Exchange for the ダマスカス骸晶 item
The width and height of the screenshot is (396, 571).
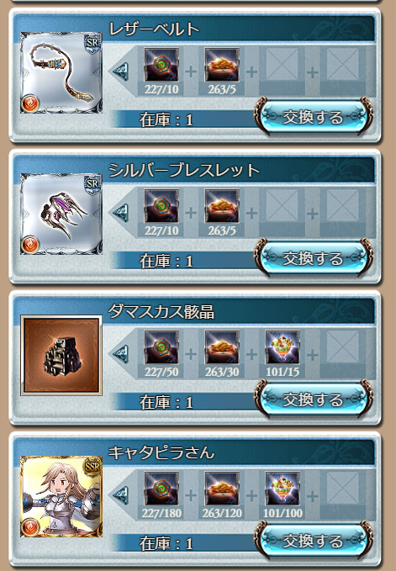314,399
